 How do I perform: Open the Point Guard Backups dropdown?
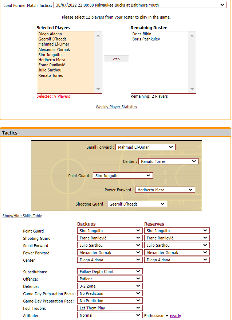click(x=110, y=231)
